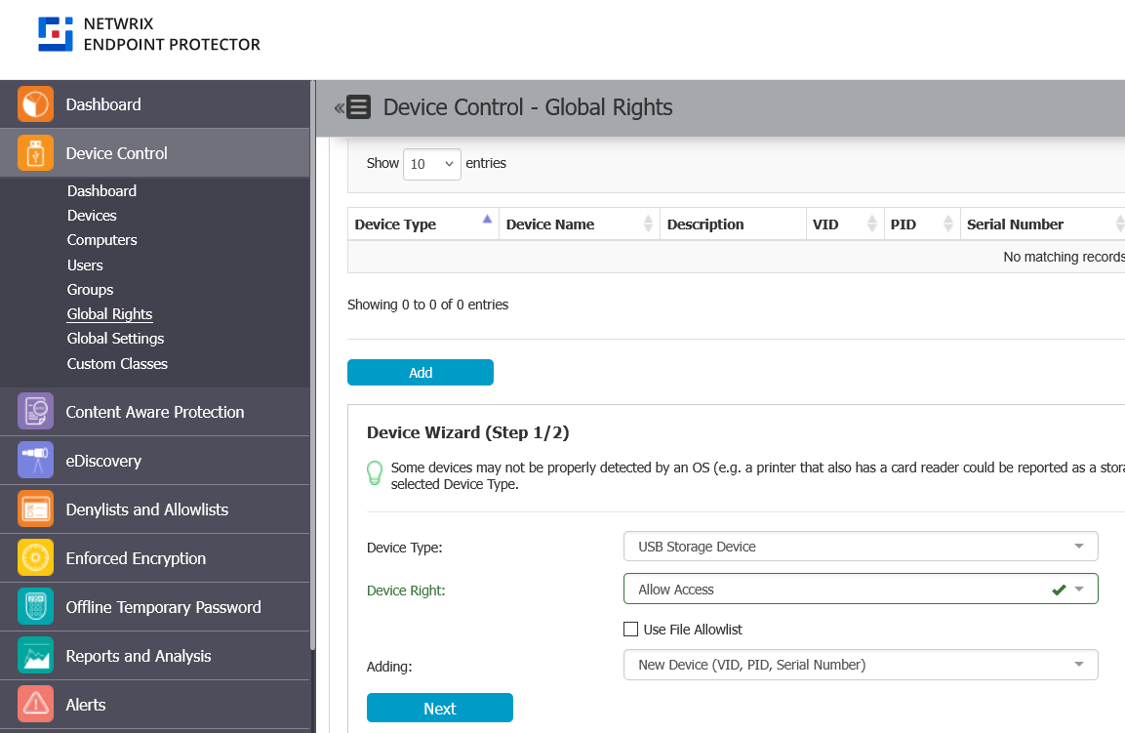Open eDiscovery menu label
The image size is (1125, 733).
103,461
